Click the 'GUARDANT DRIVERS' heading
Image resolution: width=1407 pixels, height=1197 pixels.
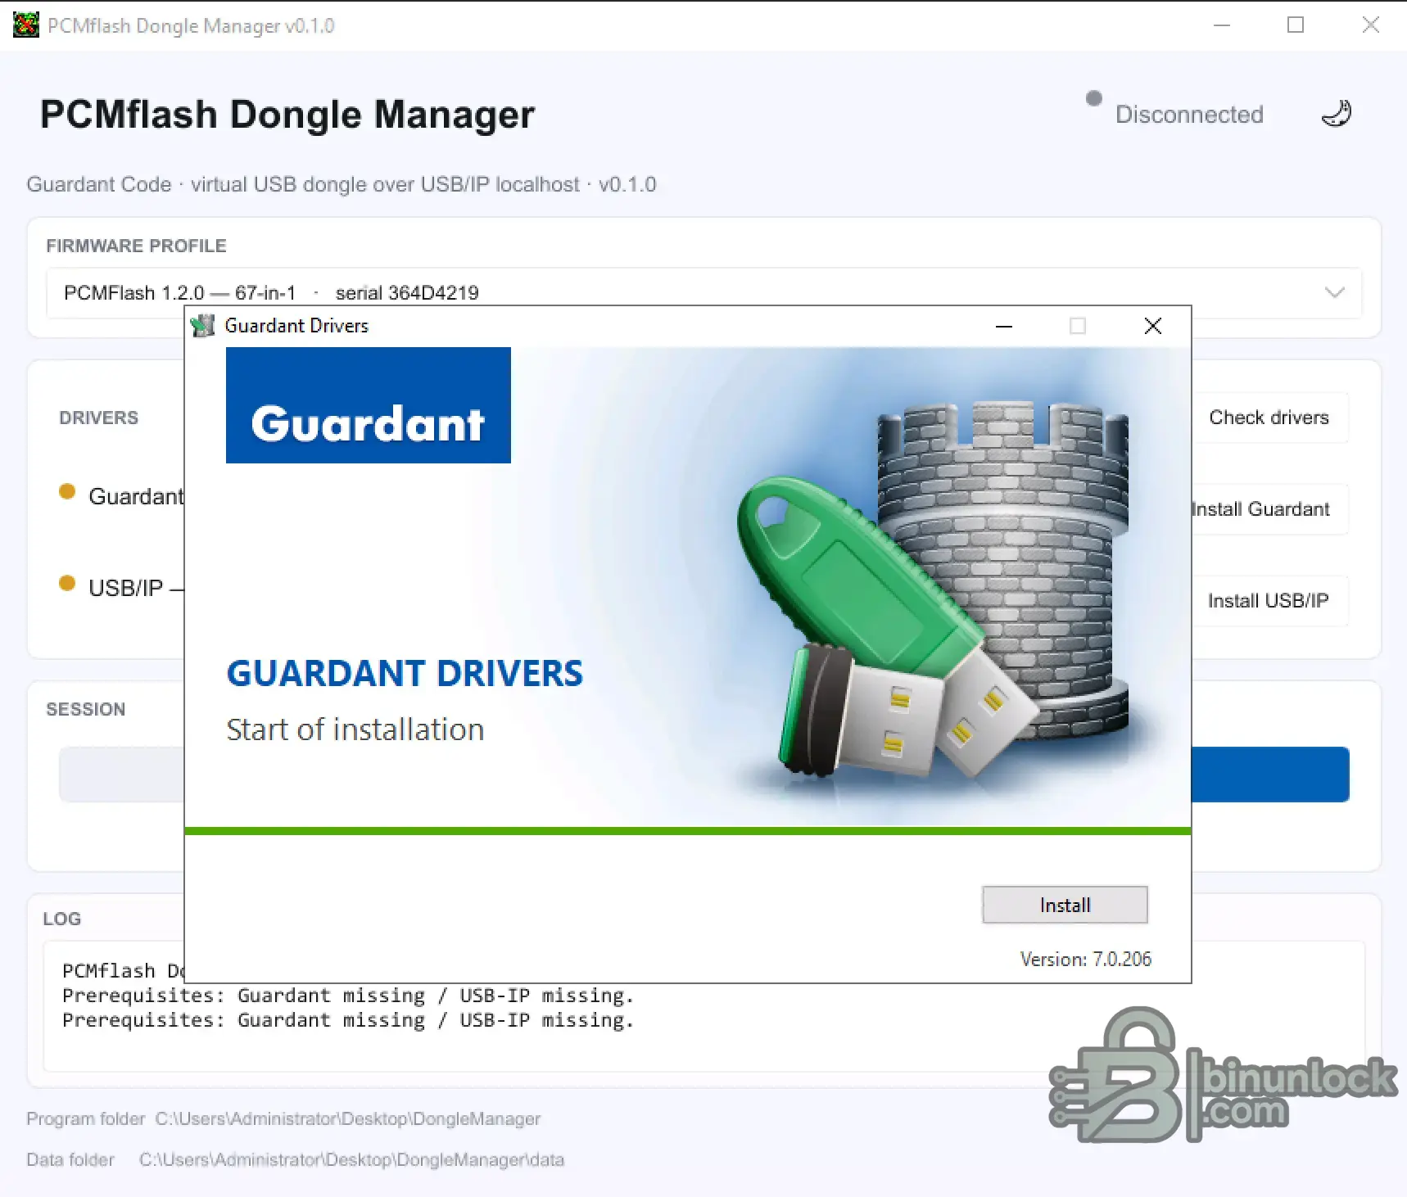tap(405, 674)
